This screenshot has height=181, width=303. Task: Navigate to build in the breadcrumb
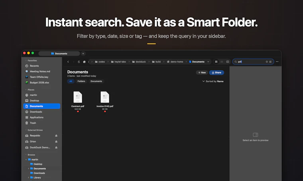[x=156, y=62]
